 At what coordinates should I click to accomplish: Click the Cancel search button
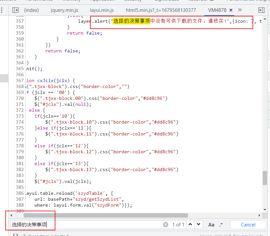tap(248, 225)
